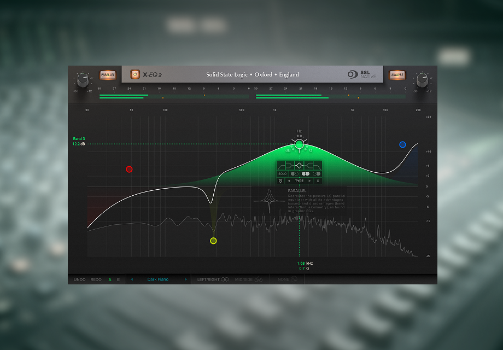This screenshot has height=350, width=503.
Task: Enable the PARALLEL mode button
Action: (108, 75)
